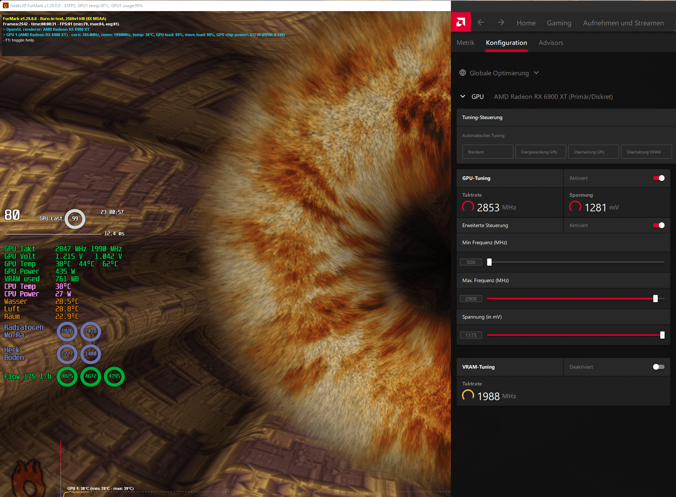Click the Min Frequenz slider handle
This screenshot has height=497, width=676.
click(x=489, y=262)
